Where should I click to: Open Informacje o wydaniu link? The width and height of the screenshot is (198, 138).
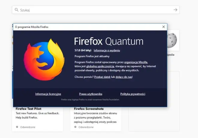click(x=107, y=50)
